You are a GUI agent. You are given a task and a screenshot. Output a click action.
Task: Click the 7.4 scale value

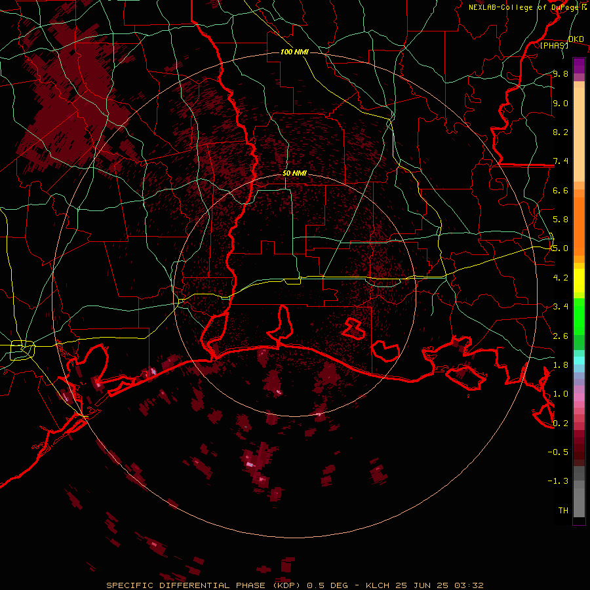(x=560, y=161)
